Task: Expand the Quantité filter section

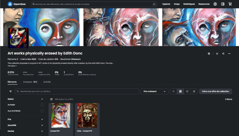Action: click(x=42, y=125)
